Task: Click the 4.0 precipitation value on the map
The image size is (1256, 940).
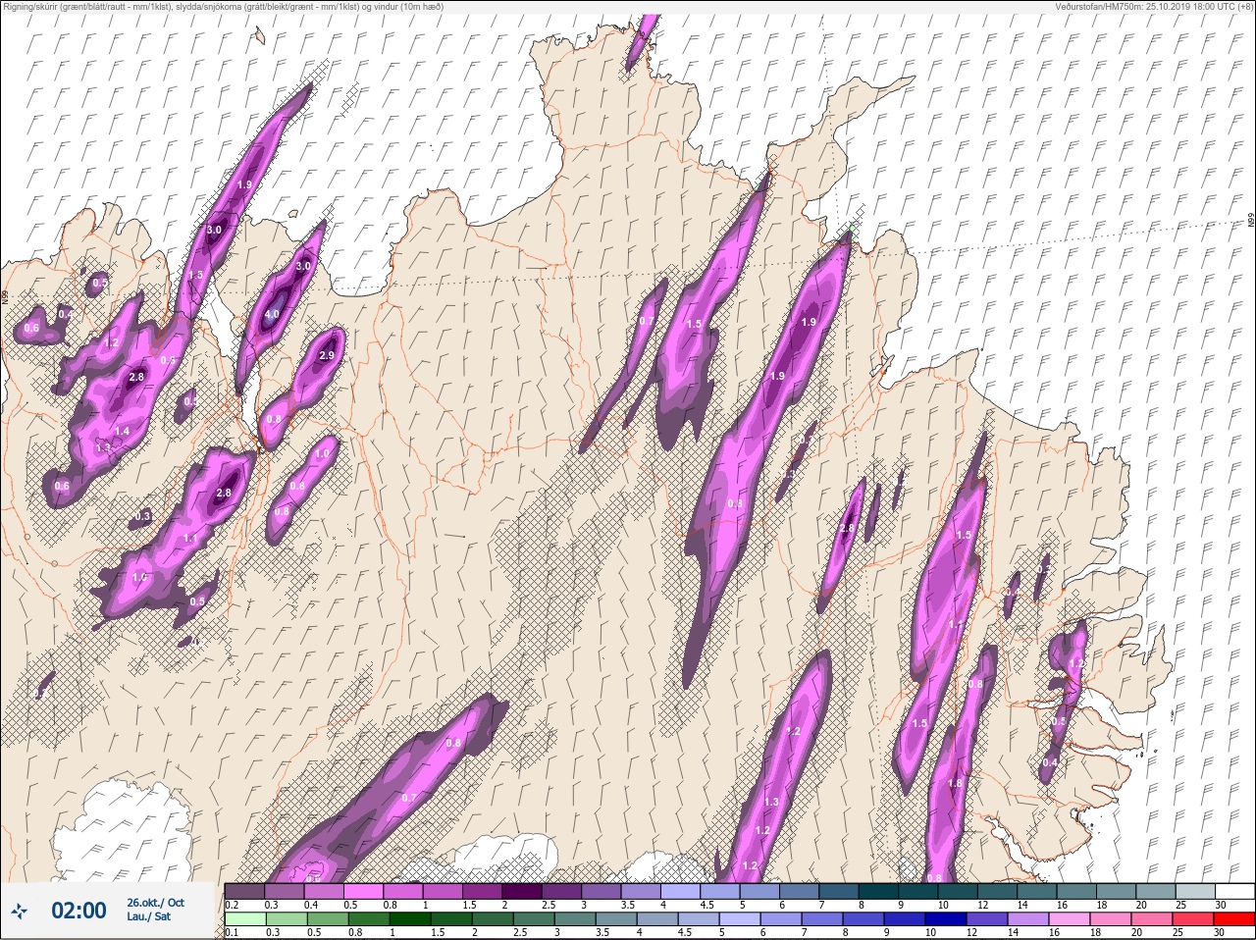Action: 272,315
